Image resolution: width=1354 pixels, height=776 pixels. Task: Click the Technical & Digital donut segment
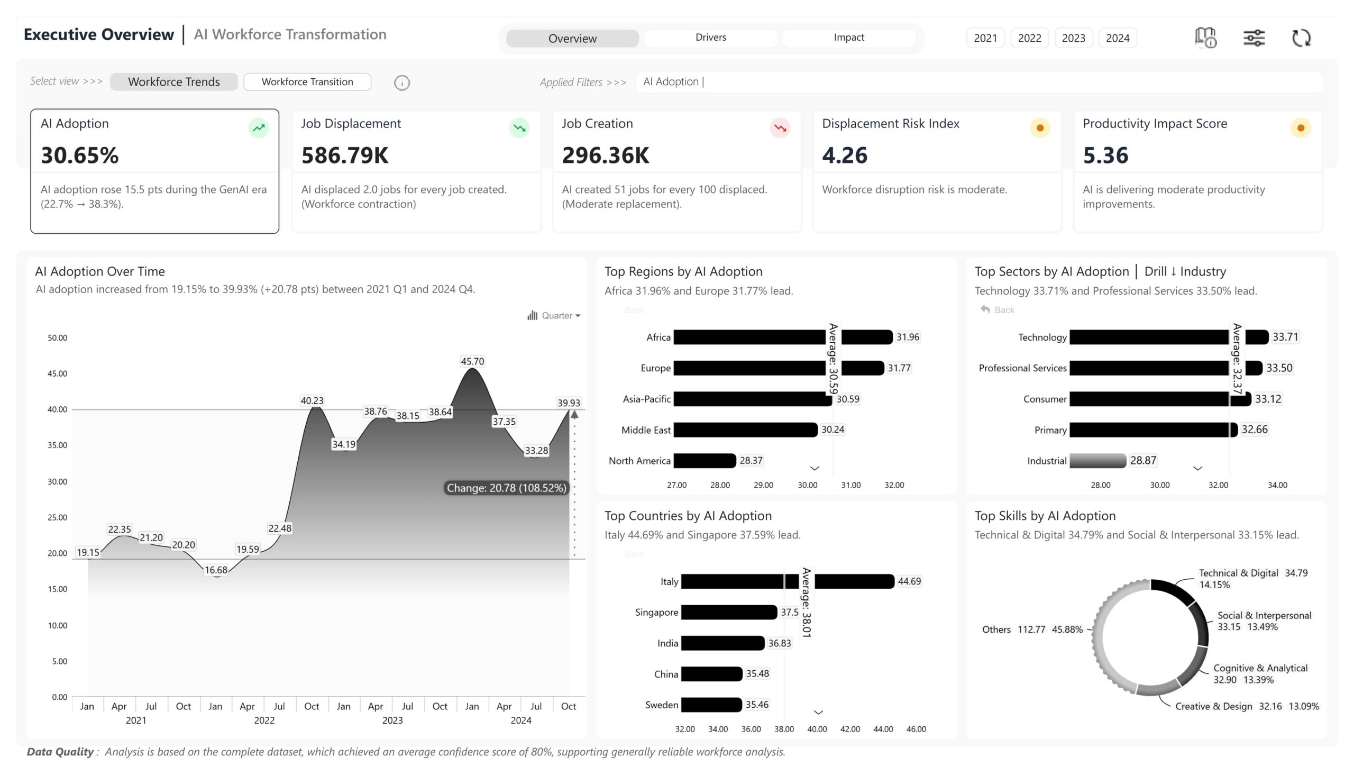coord(1175,589)
